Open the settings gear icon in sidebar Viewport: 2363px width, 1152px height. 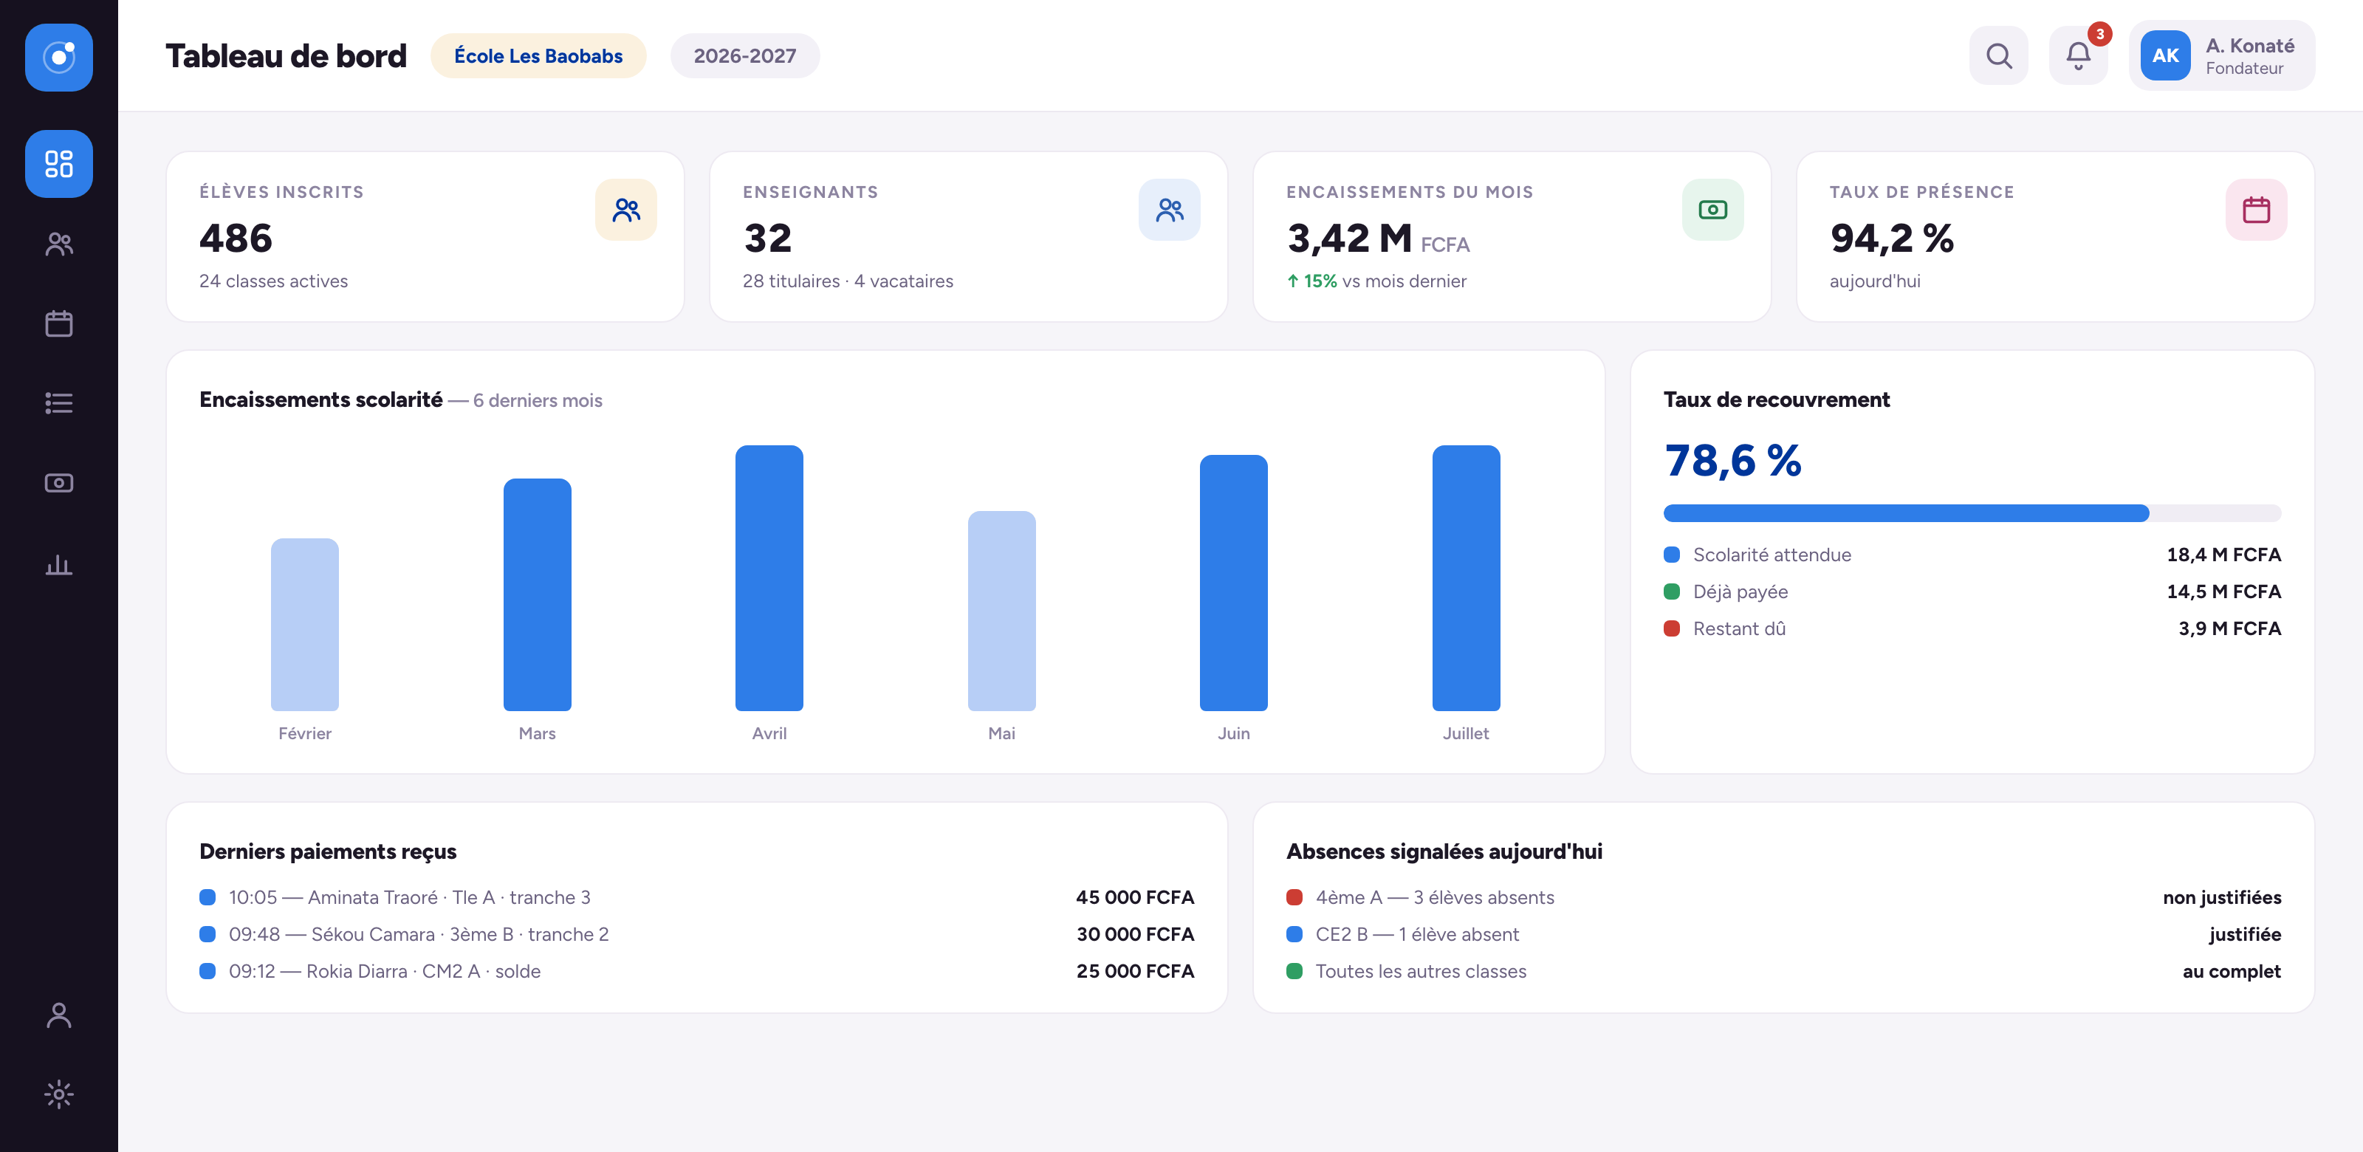click(59, 1094)
